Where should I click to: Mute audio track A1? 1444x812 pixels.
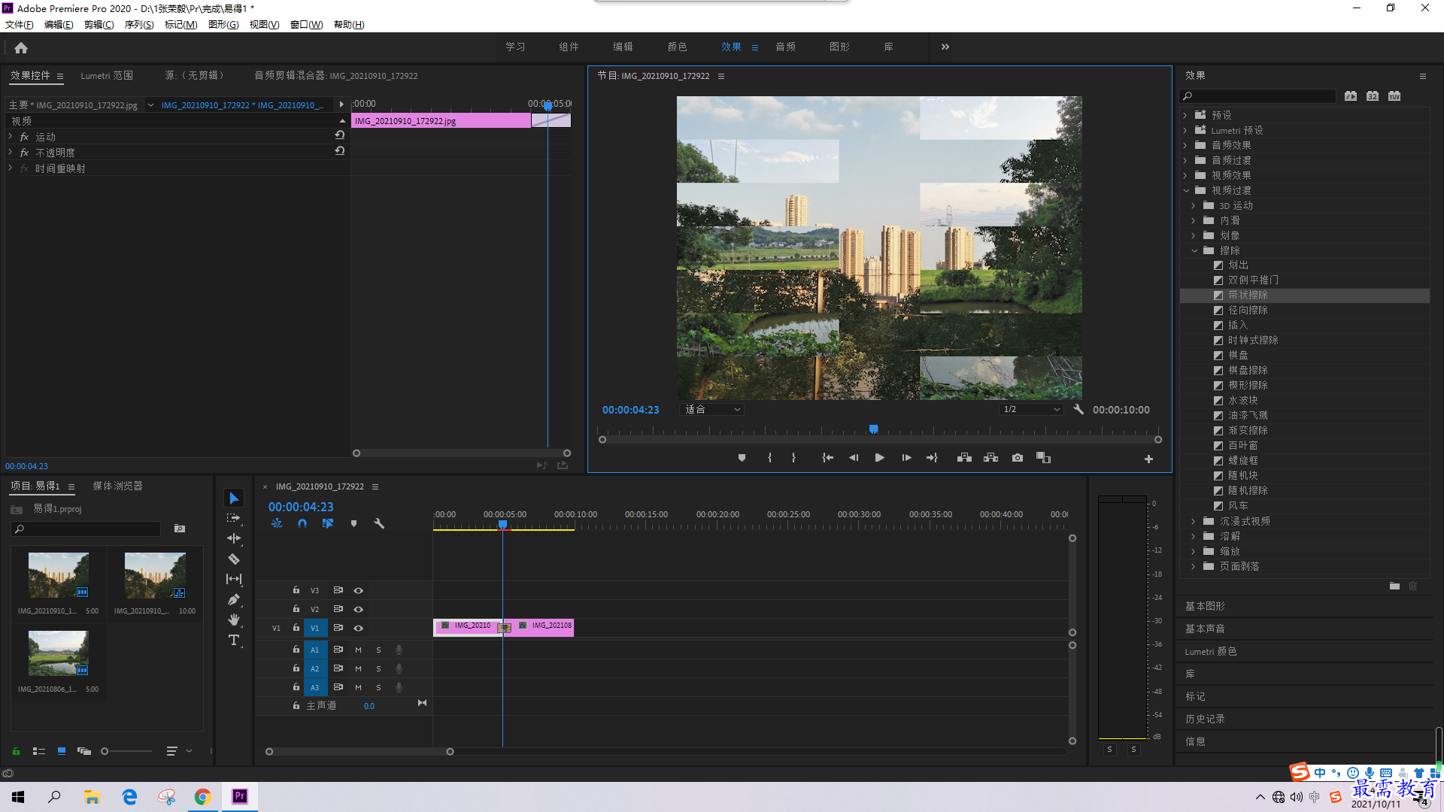point(359,650)
